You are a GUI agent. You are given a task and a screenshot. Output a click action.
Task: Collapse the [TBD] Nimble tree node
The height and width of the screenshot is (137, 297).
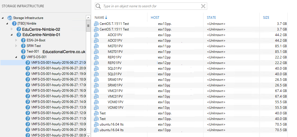click(x=7, y=23)
